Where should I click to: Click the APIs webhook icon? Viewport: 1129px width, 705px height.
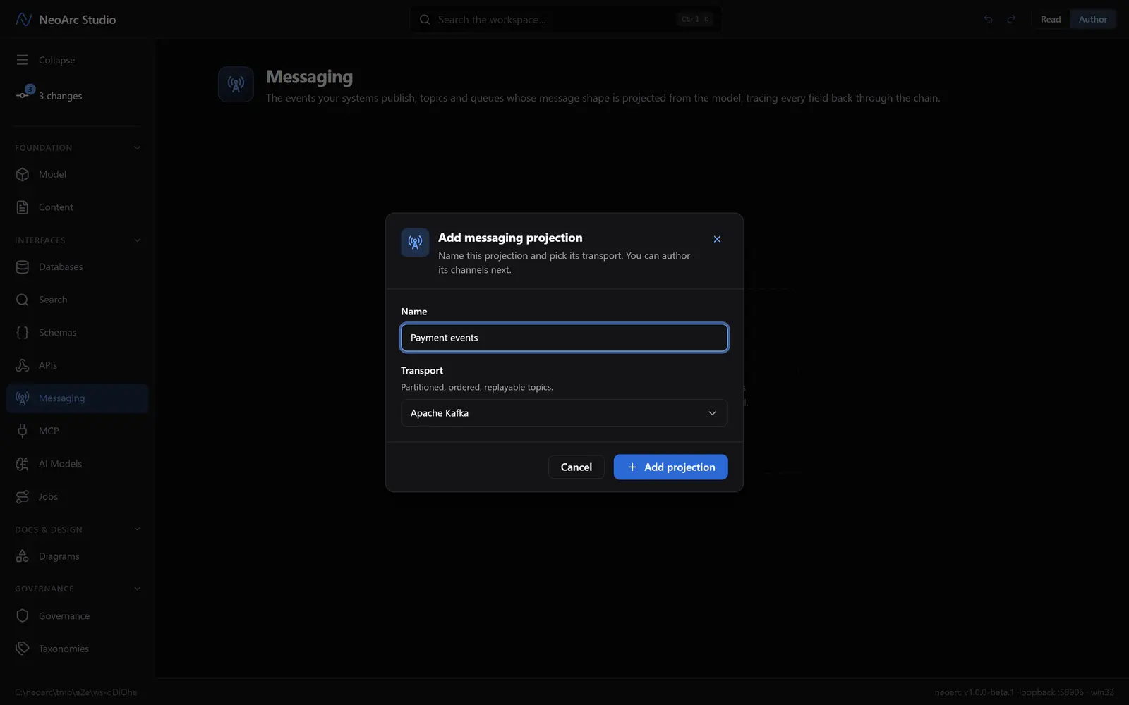tap(23, 365)
